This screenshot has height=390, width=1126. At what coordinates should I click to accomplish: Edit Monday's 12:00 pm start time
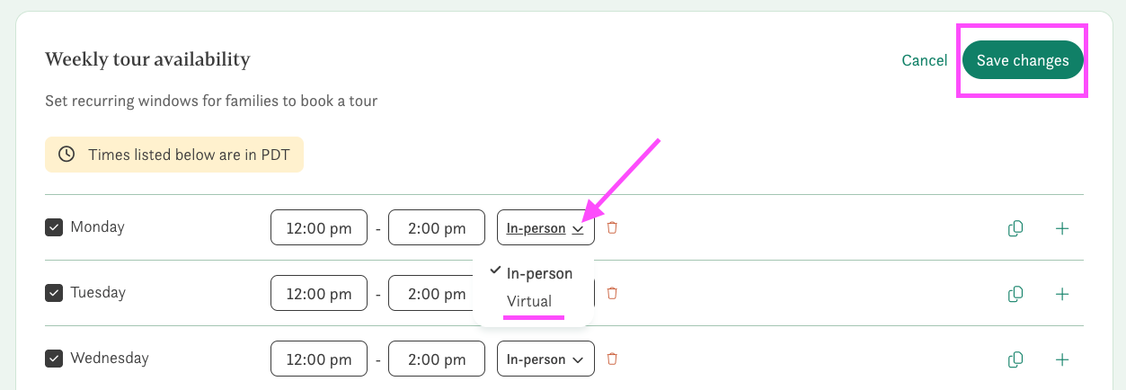(319, 228)
